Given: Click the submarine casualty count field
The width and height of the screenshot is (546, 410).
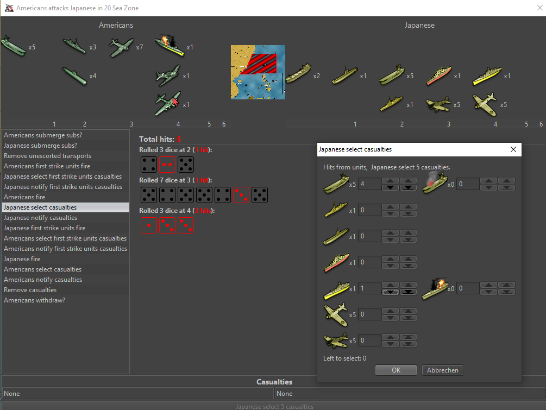Looking at the screenshot, I should click(369, 236).
